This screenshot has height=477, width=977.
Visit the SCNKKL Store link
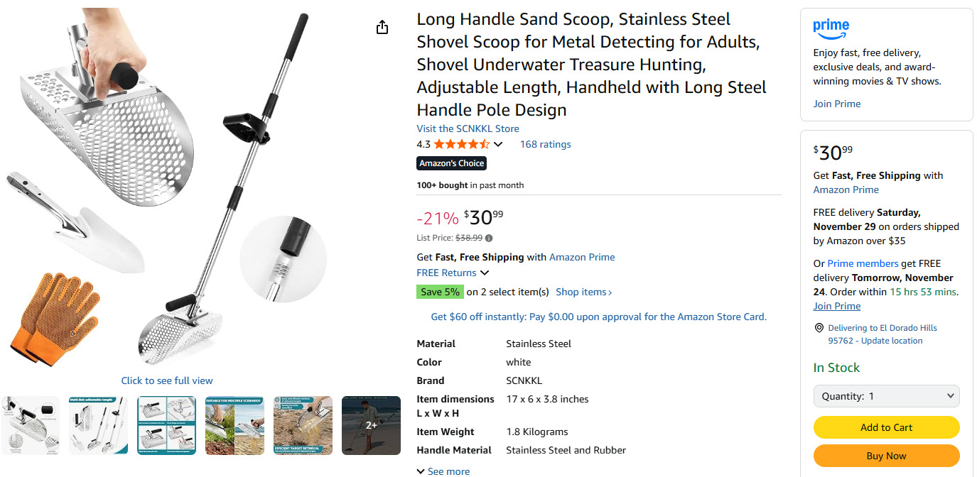[x=468, y=128]
